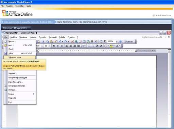Align text right
Image resolution: width=174 pixels, height=129 pixels.
coord(74,46)
